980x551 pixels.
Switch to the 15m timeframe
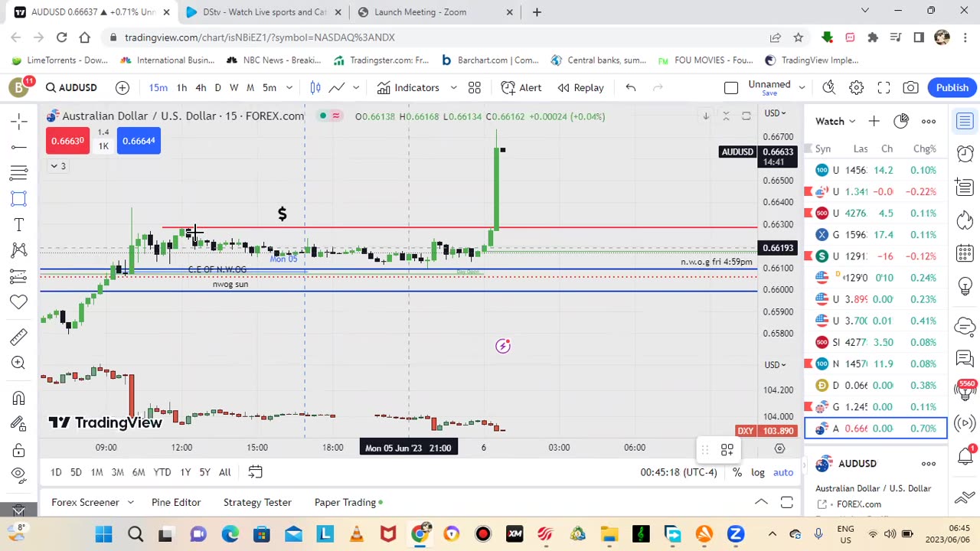pyautogui.click(x=158, y=87)
